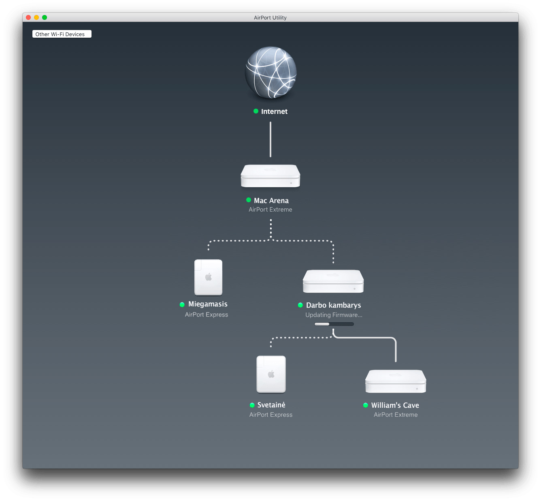Select the Darbo kambarys base station icon
Screen dimensions: 541x501
pyautogui.click(x=333, y=281)
